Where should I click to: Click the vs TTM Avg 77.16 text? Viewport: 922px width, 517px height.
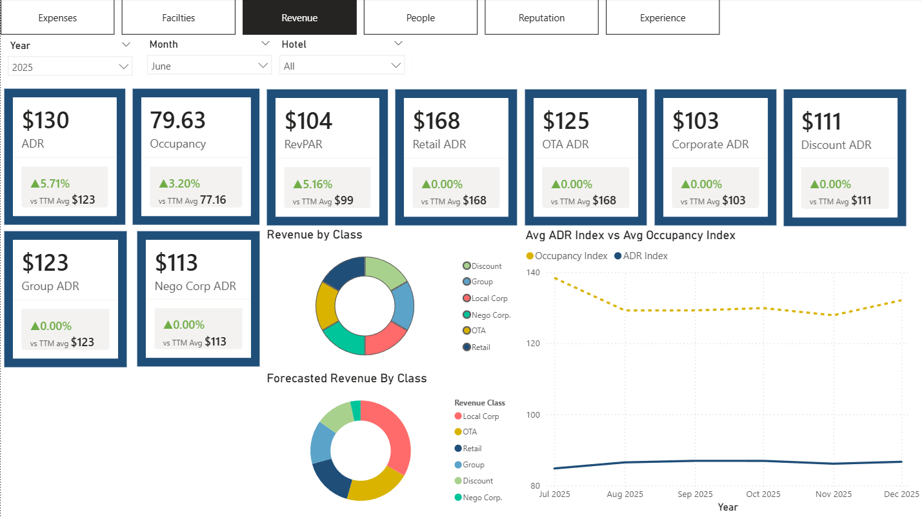(x=192, y=200)
